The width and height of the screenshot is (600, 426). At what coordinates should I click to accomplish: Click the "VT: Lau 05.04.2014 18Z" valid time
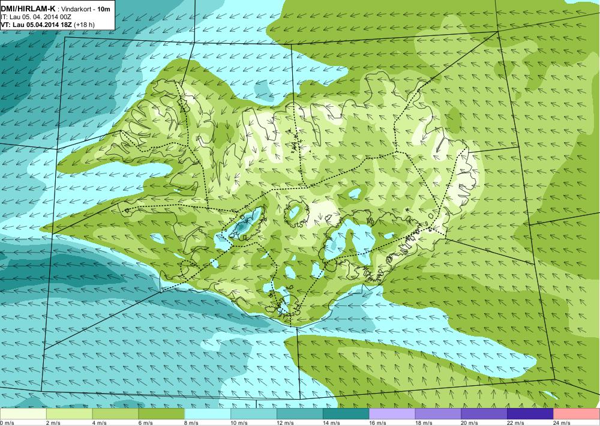click(x=37, y=25)
